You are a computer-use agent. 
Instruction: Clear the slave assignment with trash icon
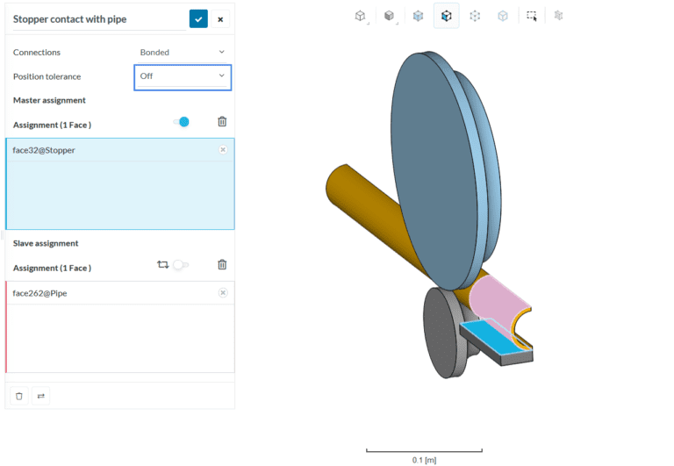(222, 264)
